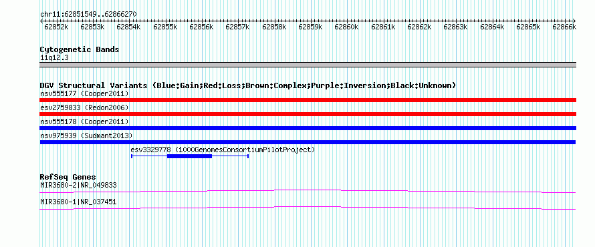595x247 pixels.
Task: Click the 62861k ruler tick label
Action: pyautogui.click(x=383, y=27)
